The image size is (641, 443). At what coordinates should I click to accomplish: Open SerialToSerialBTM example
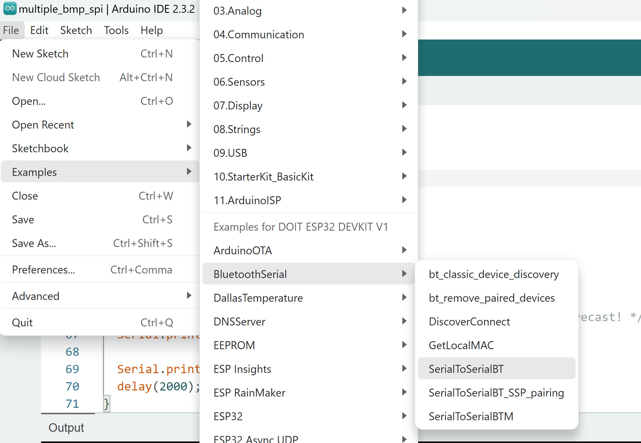(x=497, y=417)
